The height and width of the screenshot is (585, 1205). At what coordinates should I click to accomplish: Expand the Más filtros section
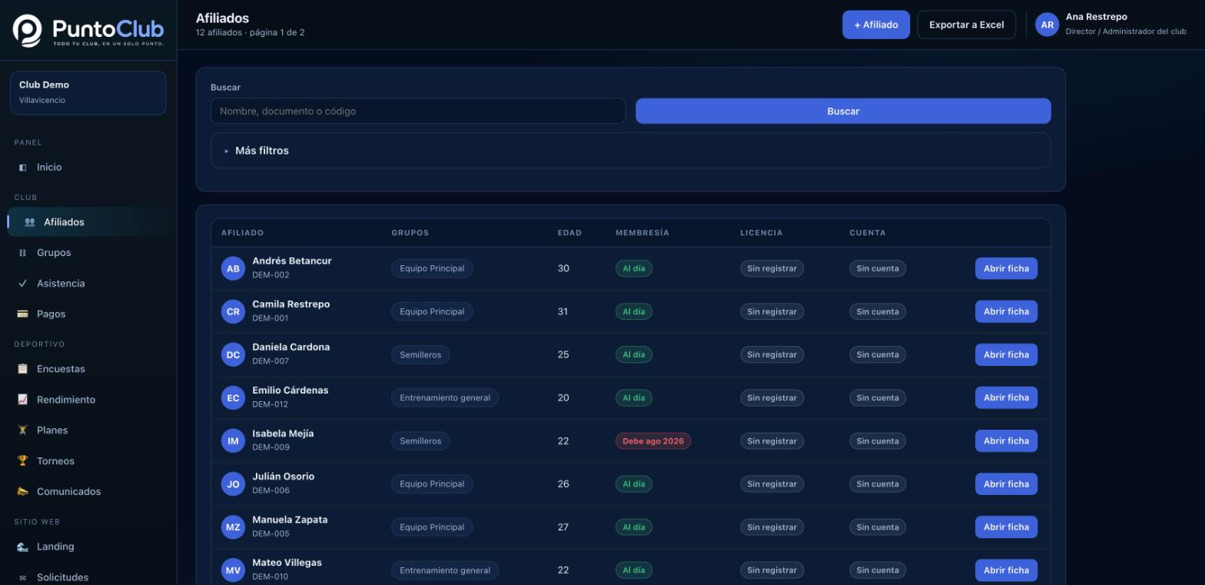point(630,151)
